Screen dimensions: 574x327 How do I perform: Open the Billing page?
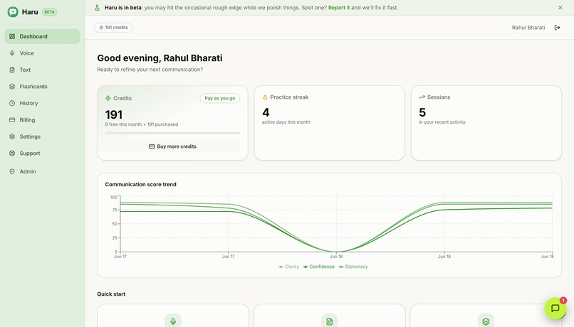[x=43, y=120]
